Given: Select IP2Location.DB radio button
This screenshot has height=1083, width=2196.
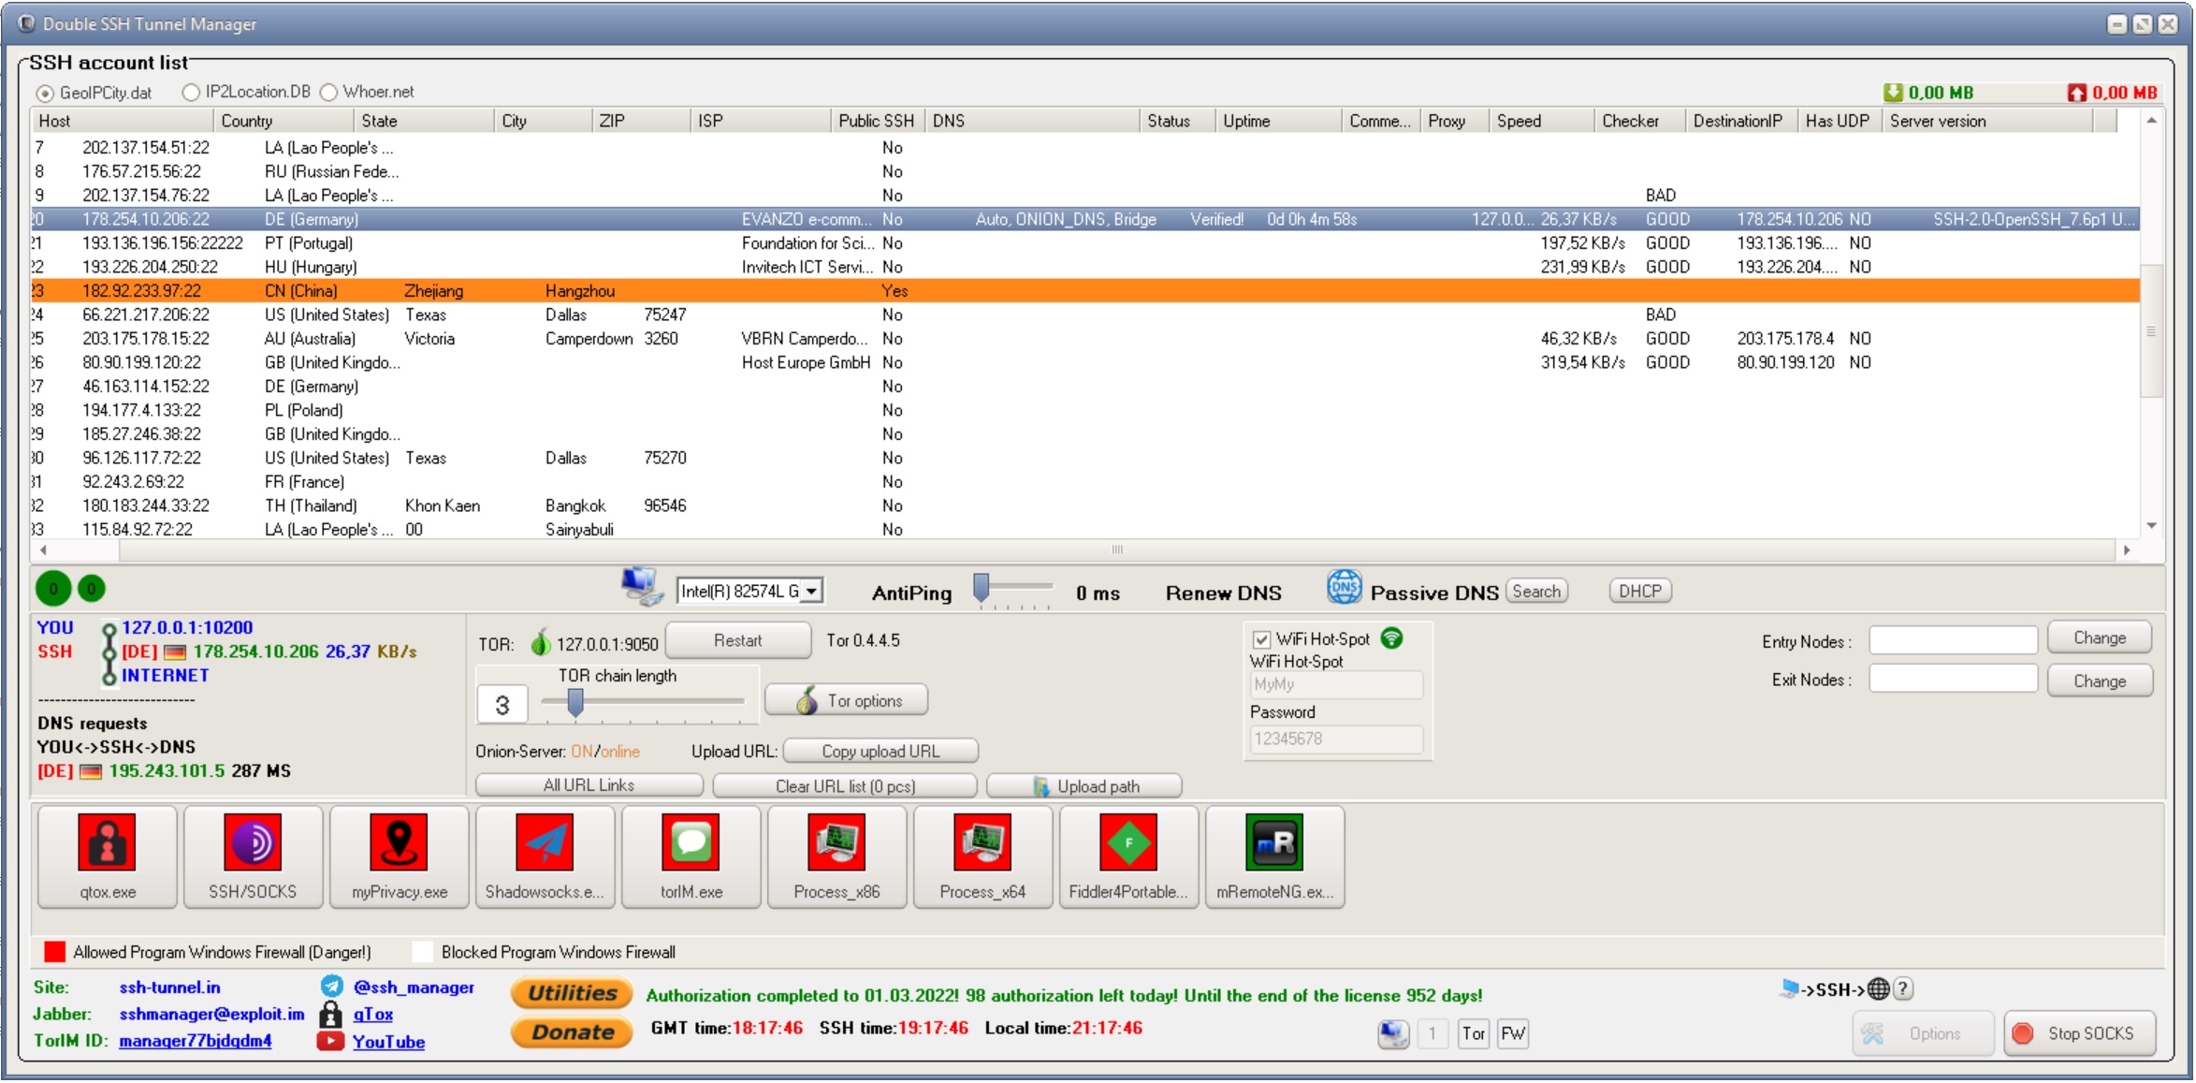Looking at the screenshot, I should click(189, 90).
